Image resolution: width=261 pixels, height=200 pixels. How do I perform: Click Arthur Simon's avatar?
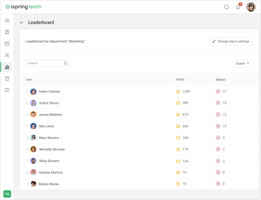33,103
